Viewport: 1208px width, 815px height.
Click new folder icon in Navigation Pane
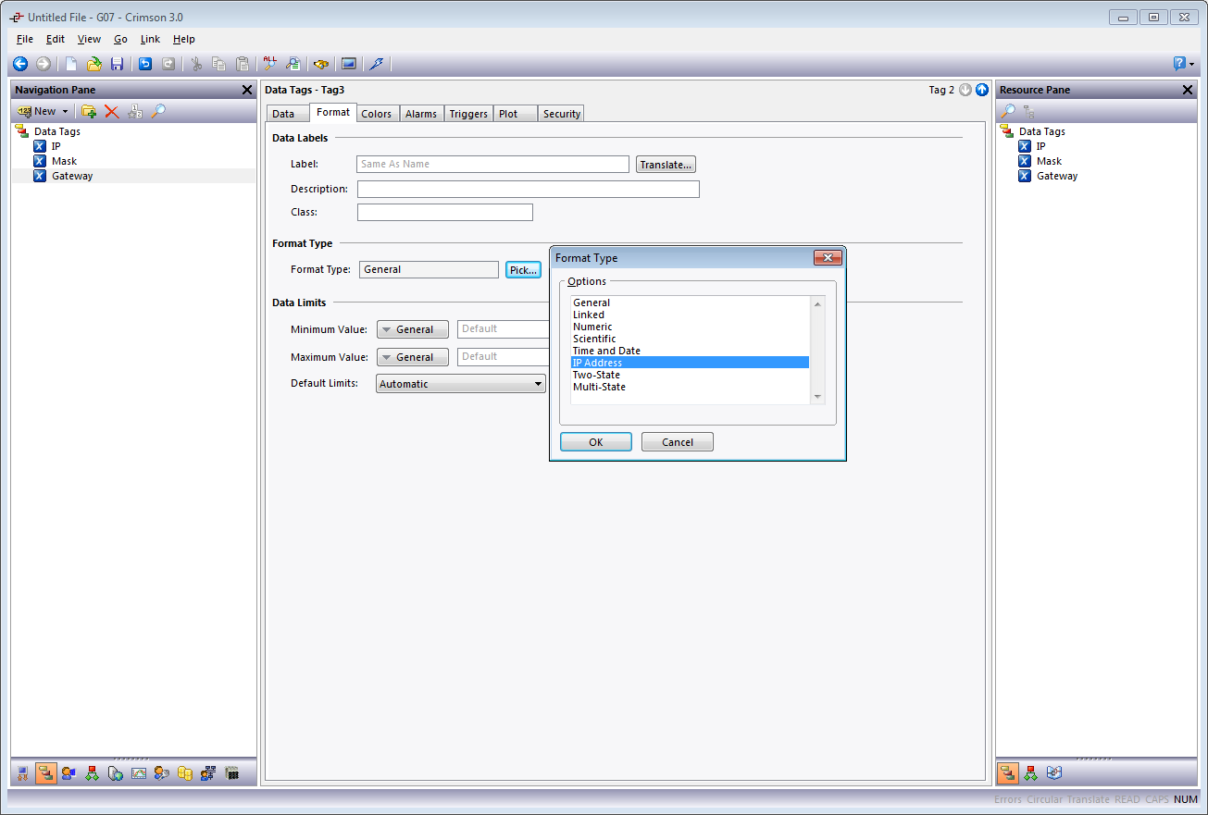[x=89, y=111]
